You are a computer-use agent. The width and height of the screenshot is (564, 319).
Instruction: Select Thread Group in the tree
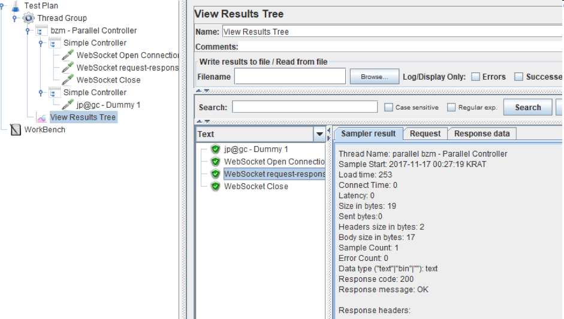[62, 18]
